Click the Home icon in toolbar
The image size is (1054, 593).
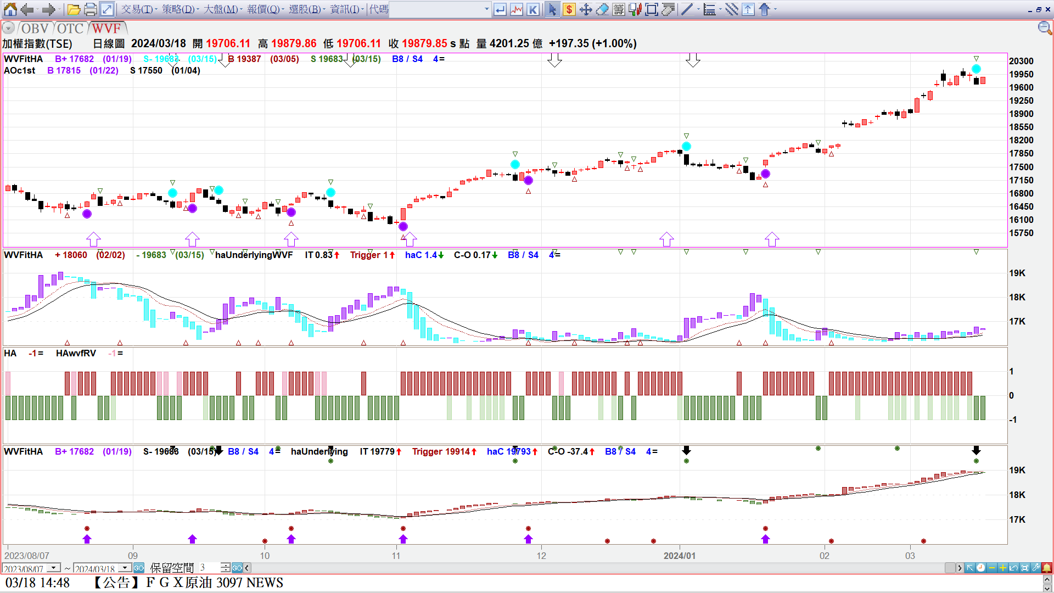pos(10,9)
